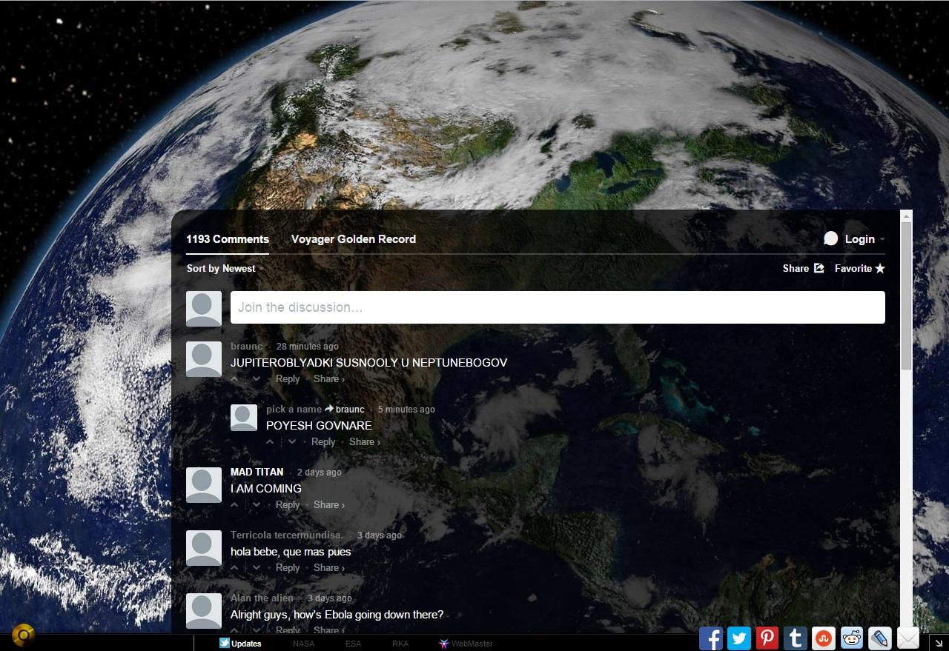
Task: Open braunc's profile name on top comment
Action: 247,346
